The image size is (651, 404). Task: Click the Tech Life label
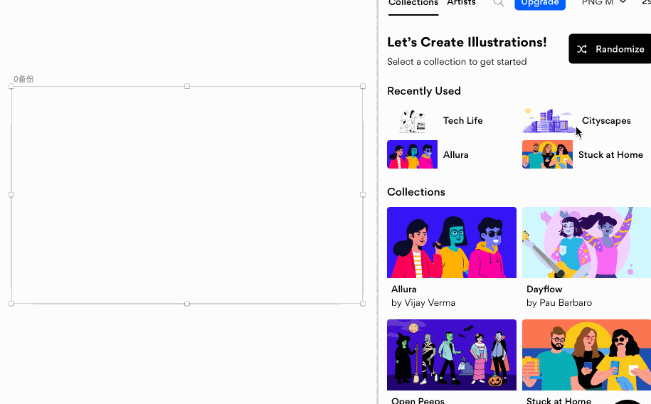[x=462, y=120]
